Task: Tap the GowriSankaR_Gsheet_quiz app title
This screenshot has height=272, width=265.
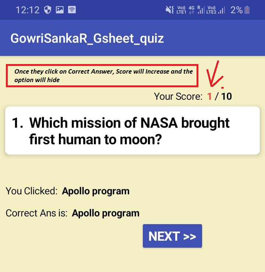Action: pyautogui.click(x=87, y=38)
